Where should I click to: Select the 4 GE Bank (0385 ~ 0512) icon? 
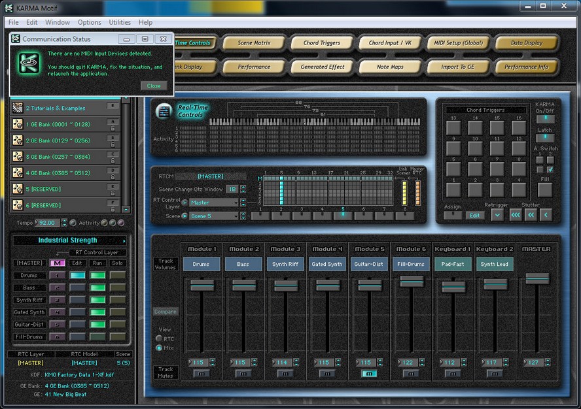pos(18,173)
